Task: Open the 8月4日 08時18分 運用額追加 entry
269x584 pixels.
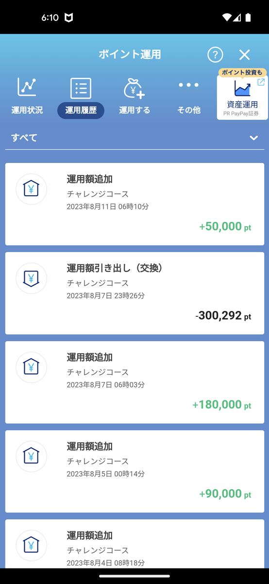Action: 134,544
